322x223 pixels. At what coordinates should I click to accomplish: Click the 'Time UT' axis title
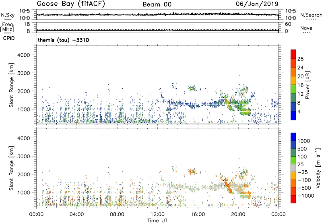click(157, 221)
